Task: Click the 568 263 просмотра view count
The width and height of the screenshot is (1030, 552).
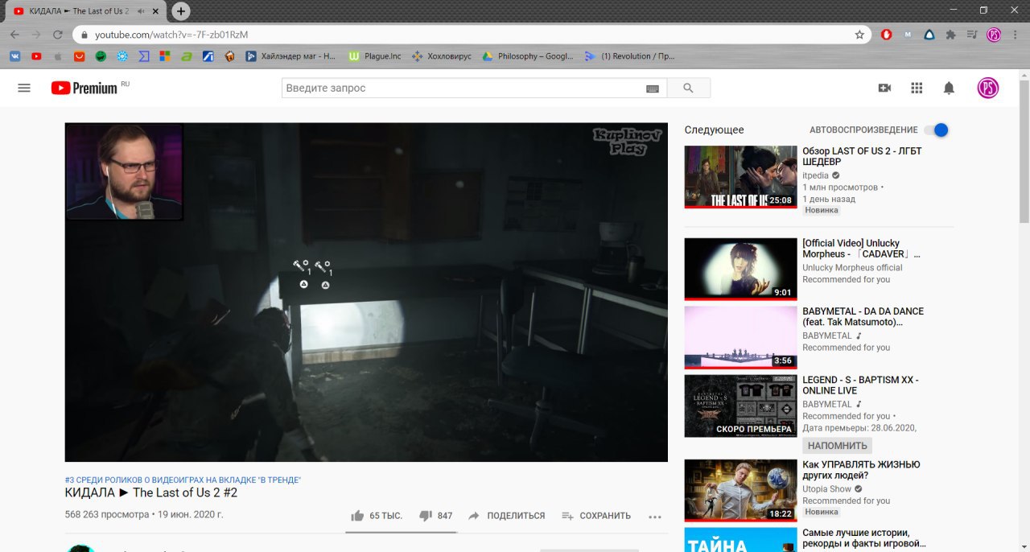Action: pyautogui.click(x=107, y=515)
